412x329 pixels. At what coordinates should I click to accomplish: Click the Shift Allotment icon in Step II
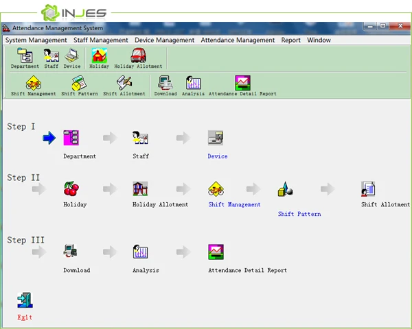tap(369, 188)
